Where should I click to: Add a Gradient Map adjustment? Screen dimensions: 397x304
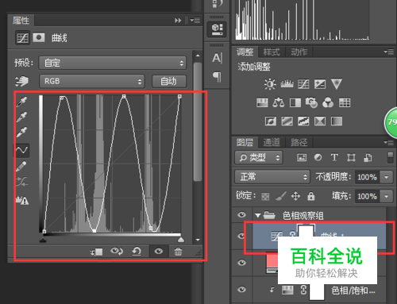337,121
